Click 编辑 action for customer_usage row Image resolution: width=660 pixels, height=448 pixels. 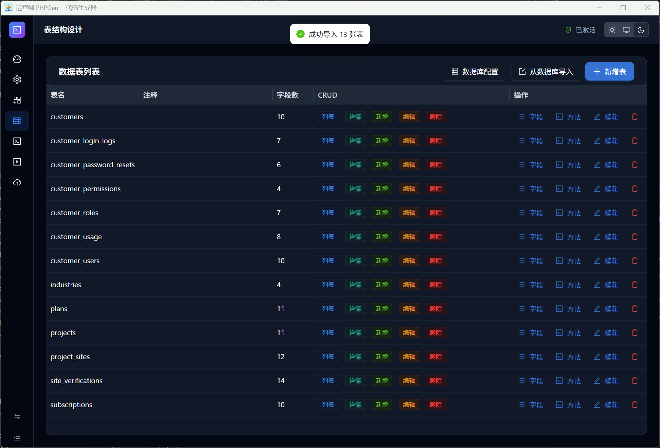point(606,237)
